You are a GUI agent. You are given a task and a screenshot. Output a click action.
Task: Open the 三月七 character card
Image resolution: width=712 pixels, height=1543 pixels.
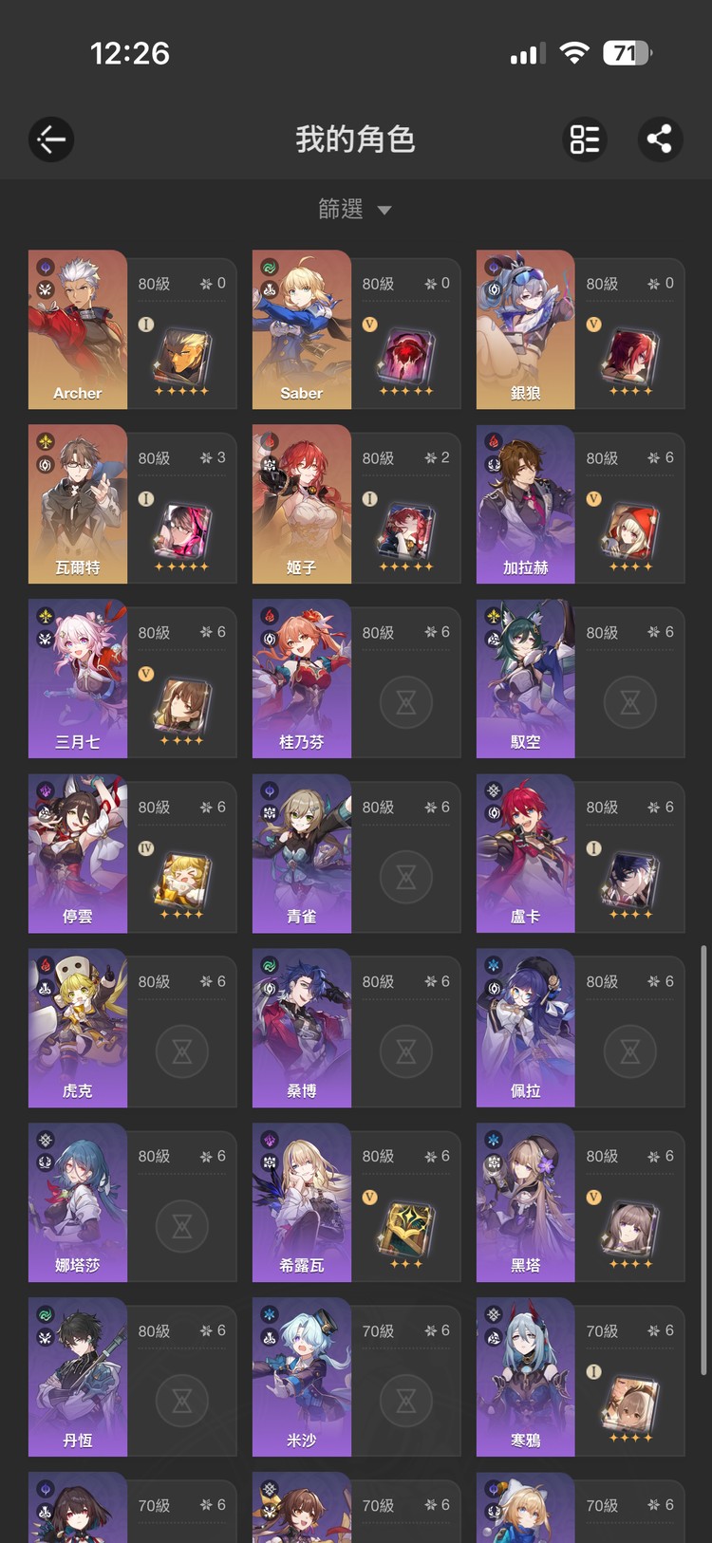(x=132, y=679)
